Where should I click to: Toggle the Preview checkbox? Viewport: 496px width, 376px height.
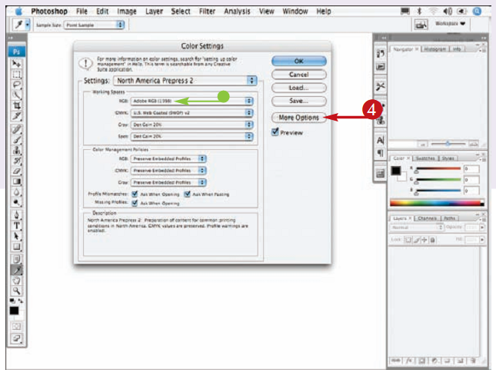(275, 131)
